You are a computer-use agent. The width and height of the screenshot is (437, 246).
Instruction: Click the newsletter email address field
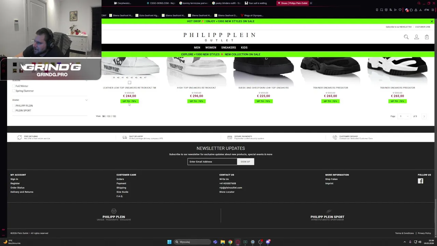pos(212,162)
